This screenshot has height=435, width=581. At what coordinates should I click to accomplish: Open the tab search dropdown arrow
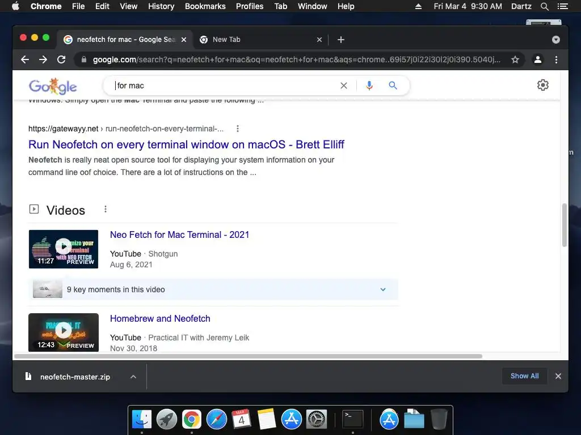coord(556,40)
